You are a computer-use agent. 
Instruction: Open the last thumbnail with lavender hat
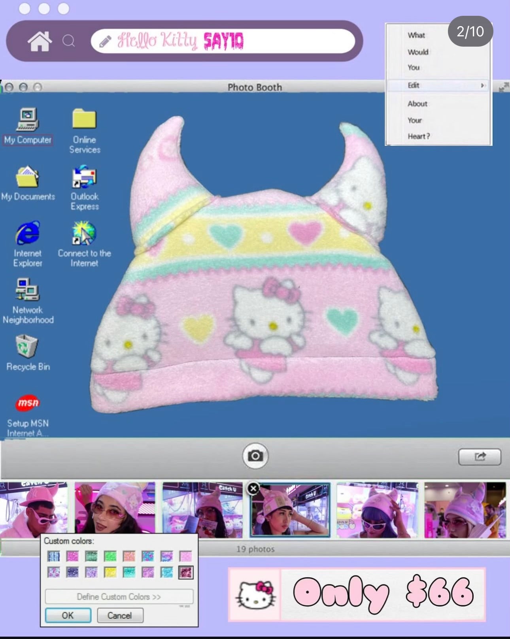tap(465, 510)
